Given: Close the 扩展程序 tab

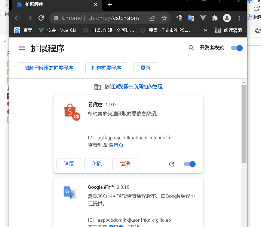Looking at the screenshot, I should pyautogui.click(x=96, y=4).
